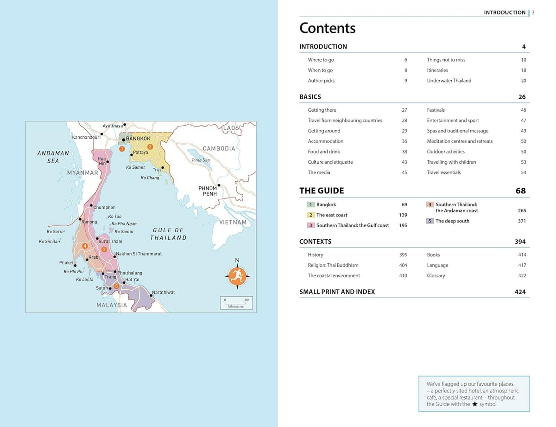Click the BANGKOK label on the map

[x=138, y=139]
